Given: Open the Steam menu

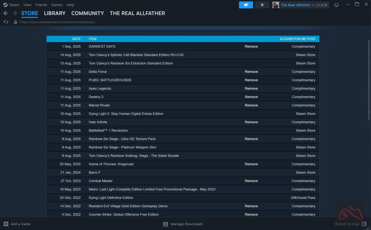Looking at the screenshot, I should [11, 5].
